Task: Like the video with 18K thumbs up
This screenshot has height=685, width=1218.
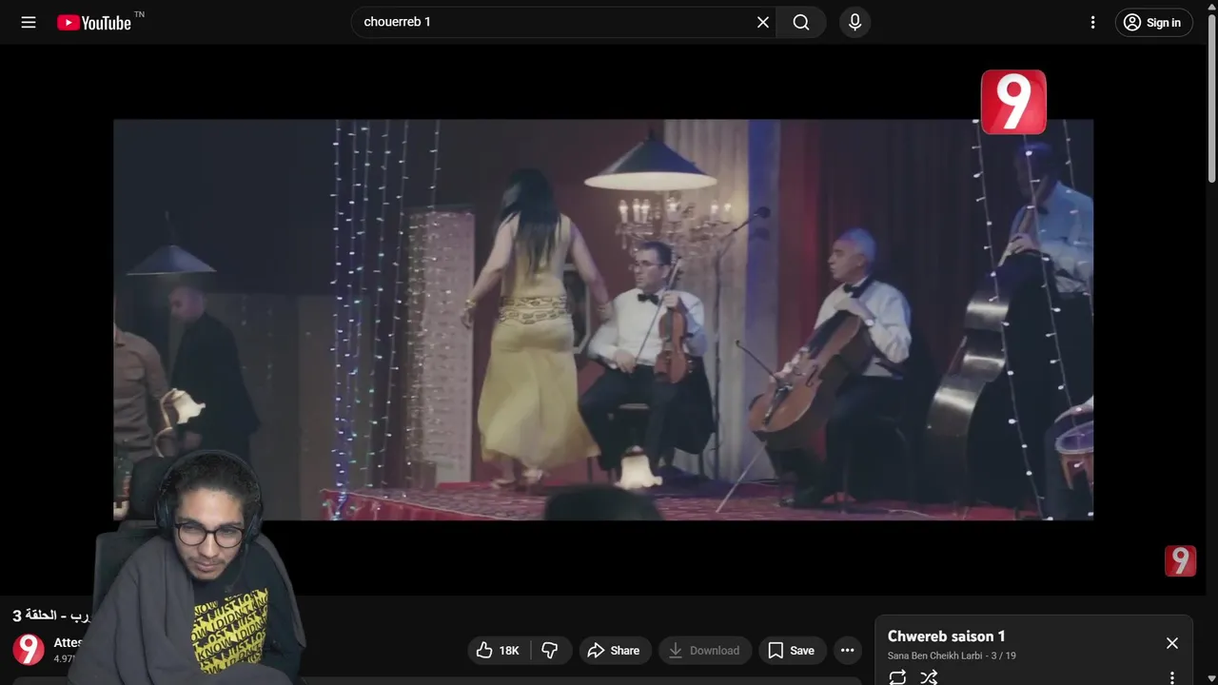Action: click(499, 650)
